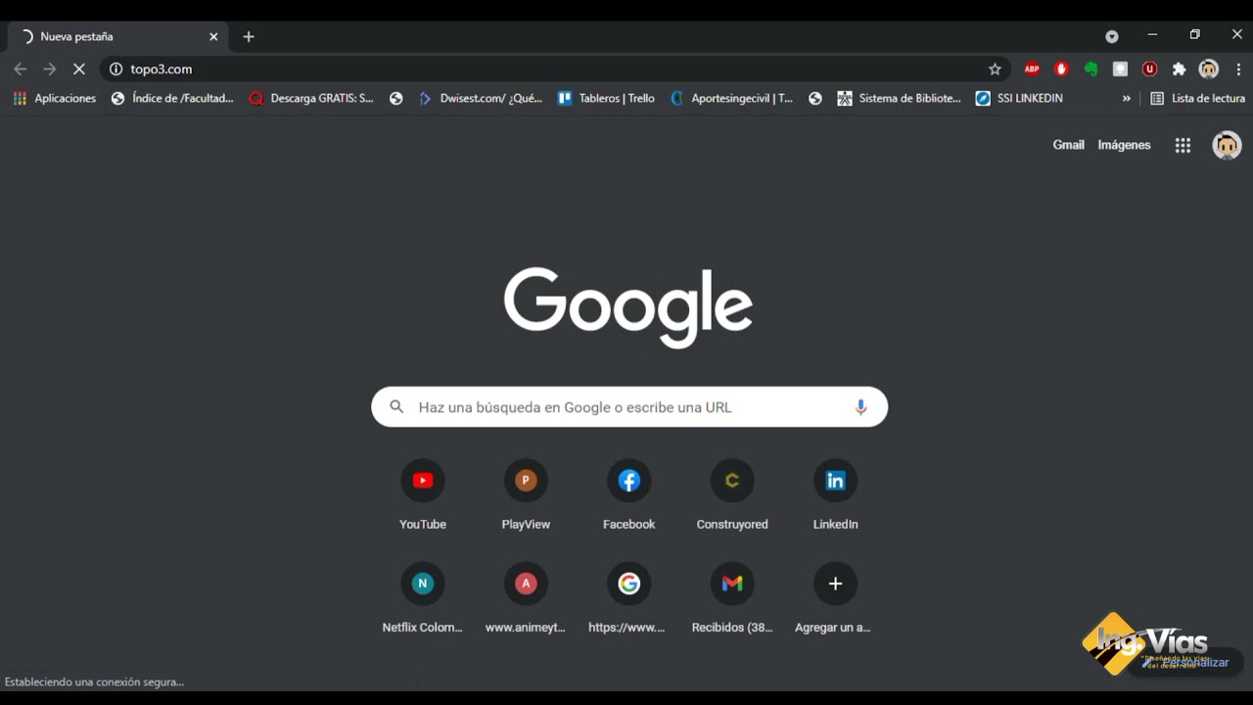
Task: Open the Chrome three-dot menu
Action: point(1238,69)
